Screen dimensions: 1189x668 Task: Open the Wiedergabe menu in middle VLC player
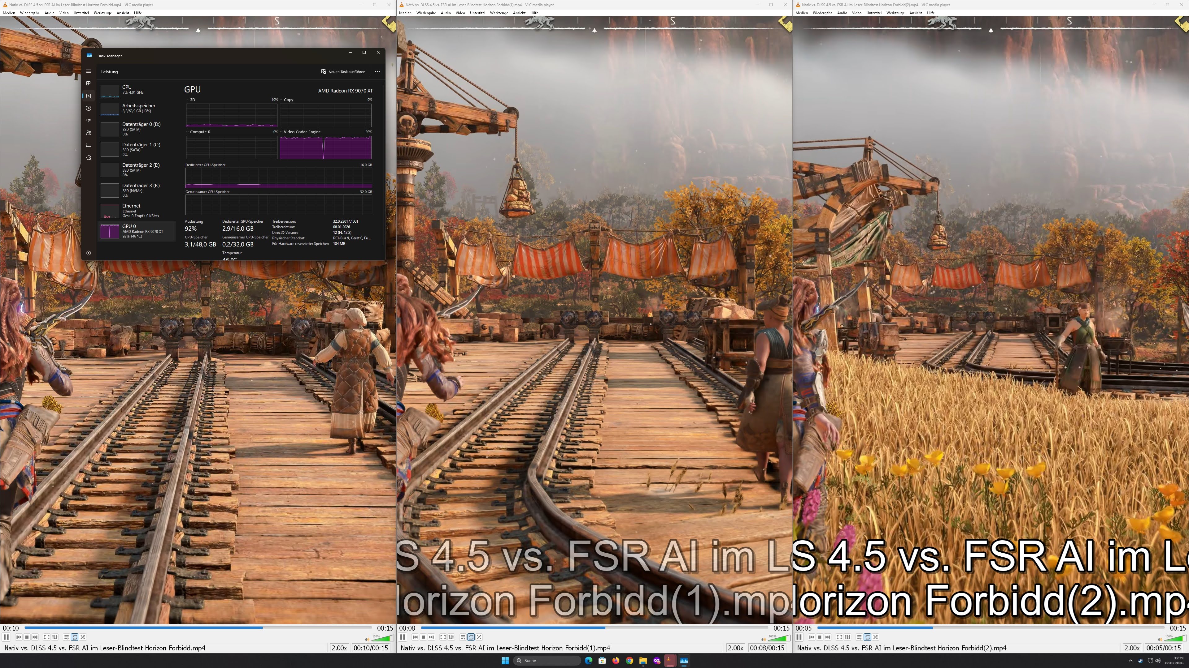(x=425, y=13)
